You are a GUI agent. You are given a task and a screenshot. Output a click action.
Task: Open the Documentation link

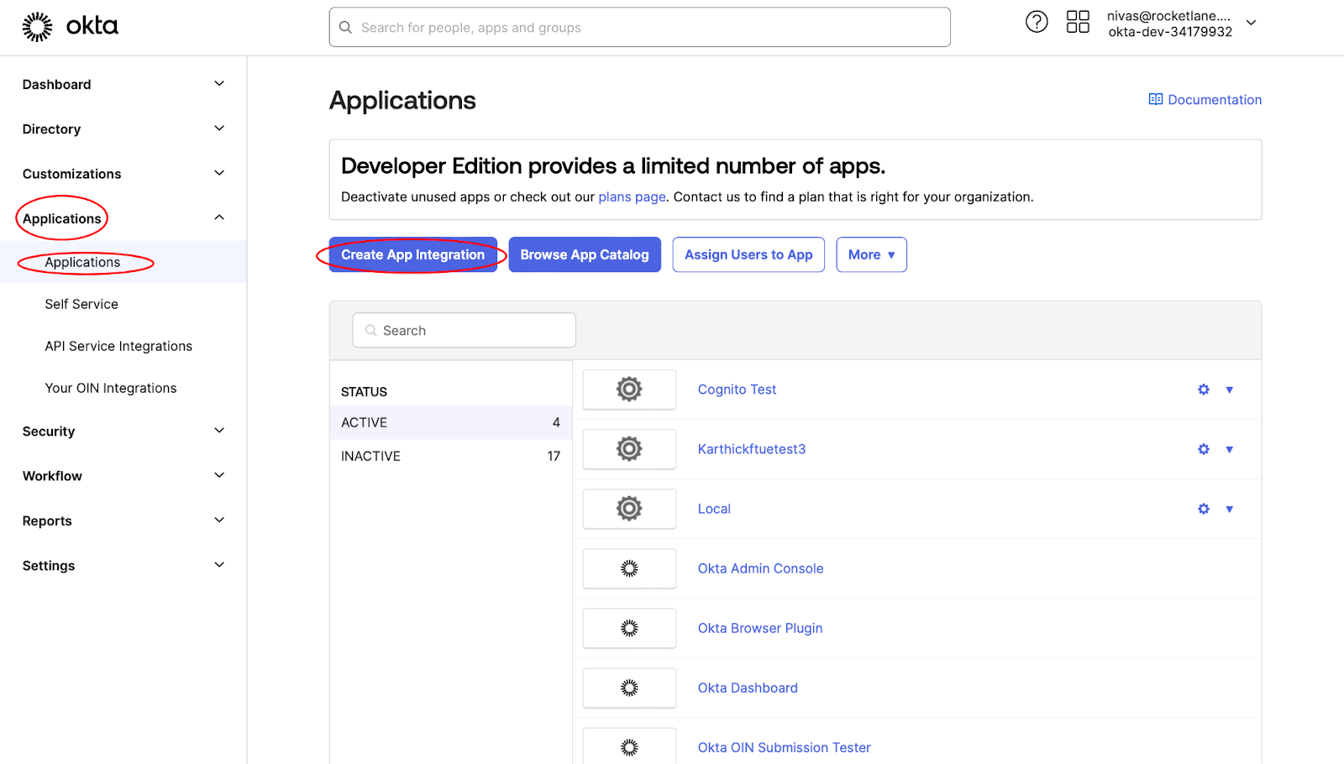[1215, 100]
